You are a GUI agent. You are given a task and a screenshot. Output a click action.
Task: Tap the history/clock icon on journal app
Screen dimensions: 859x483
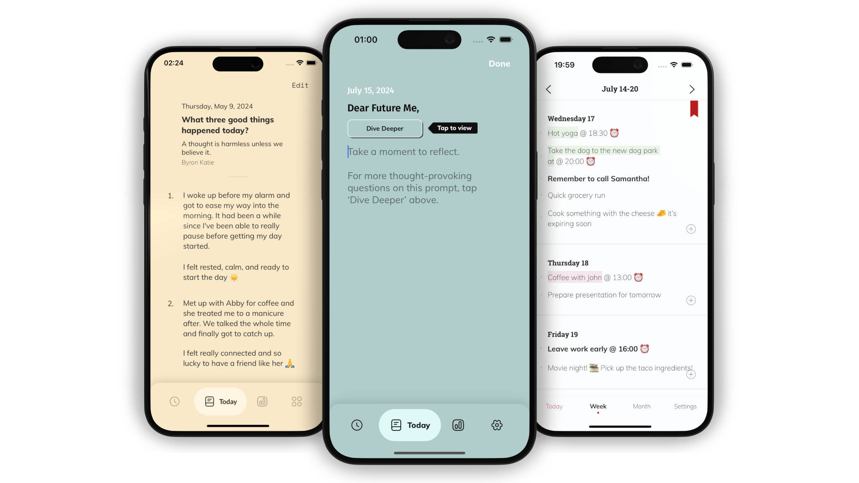[x=174, y=401]
